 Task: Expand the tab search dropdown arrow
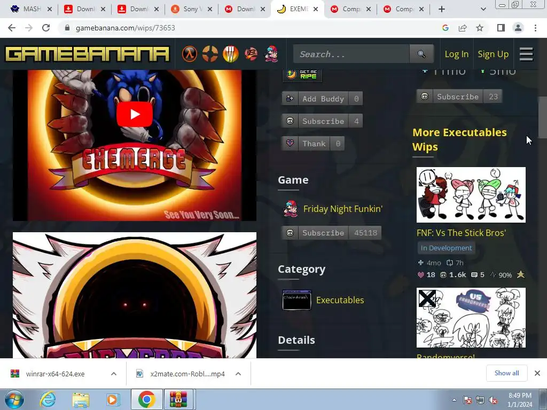pos(483,10)
